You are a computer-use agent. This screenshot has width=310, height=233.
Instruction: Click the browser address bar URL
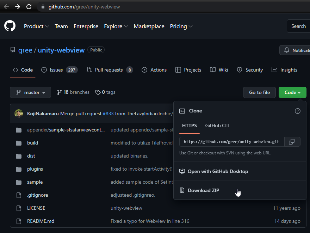click(x=84, y=7)
